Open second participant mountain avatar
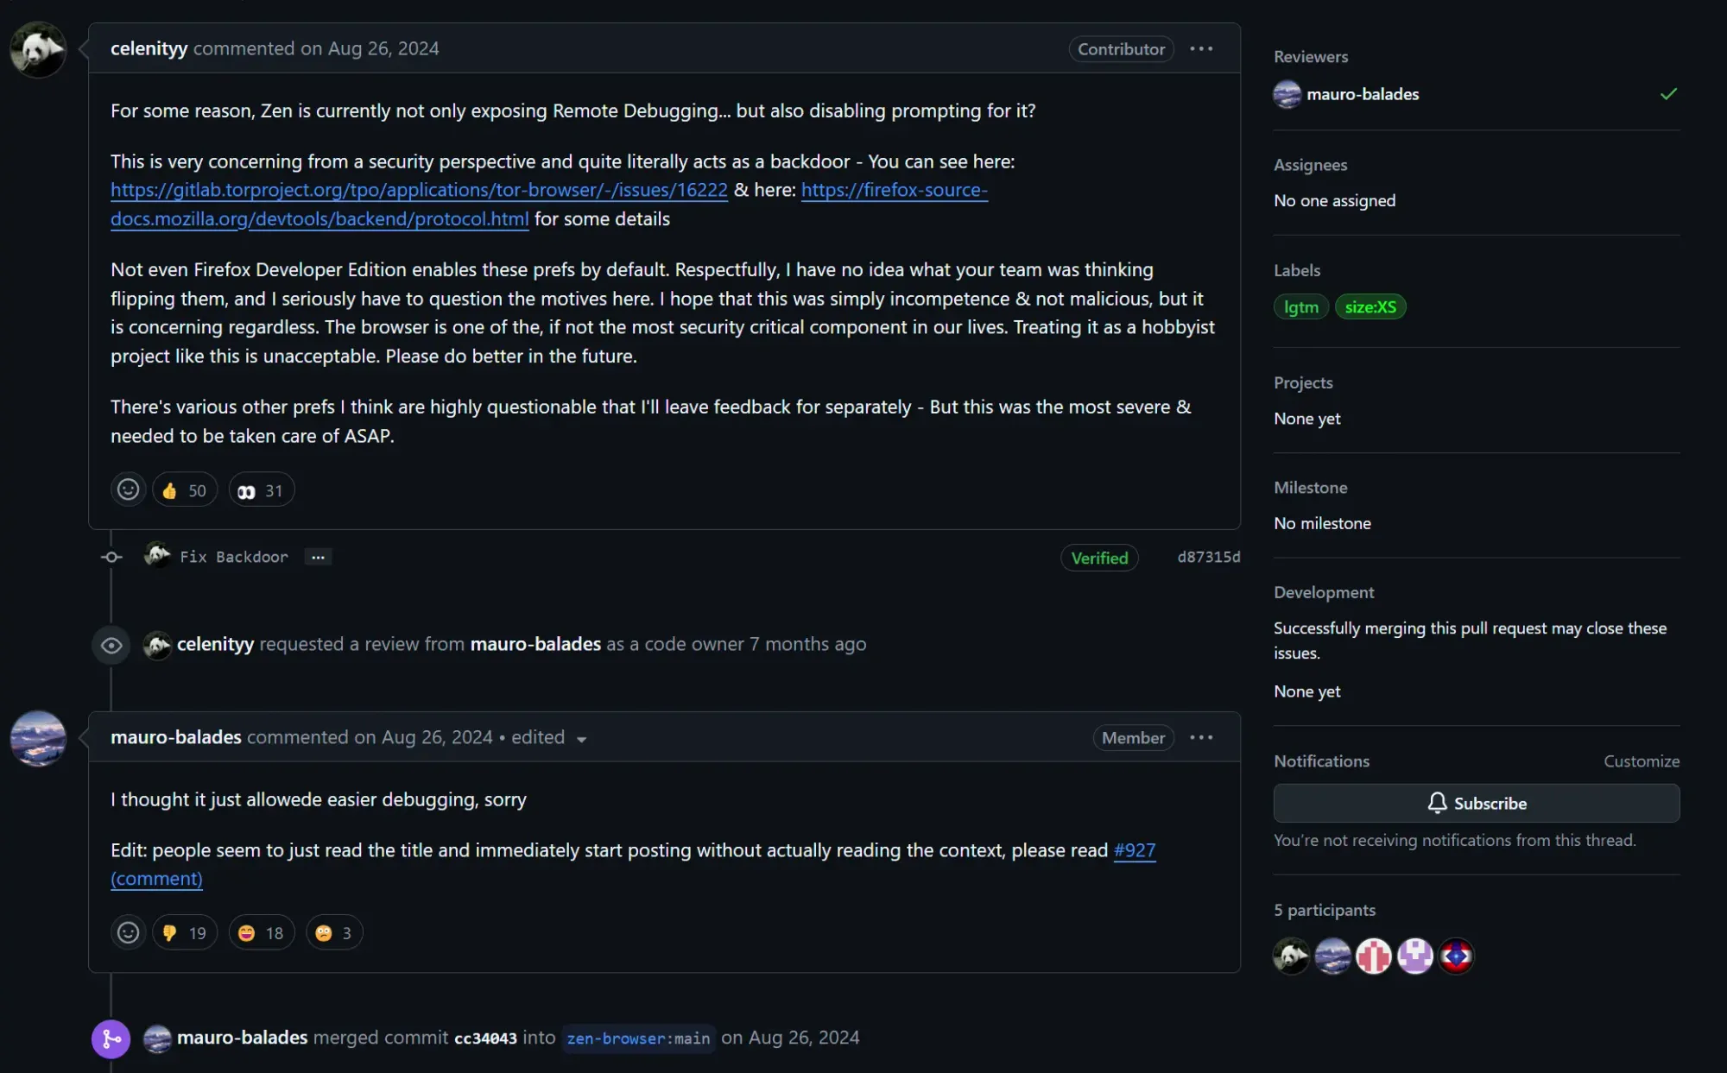Image resolution: width=1727 pixels, height=1073 pixels. 1332,956
